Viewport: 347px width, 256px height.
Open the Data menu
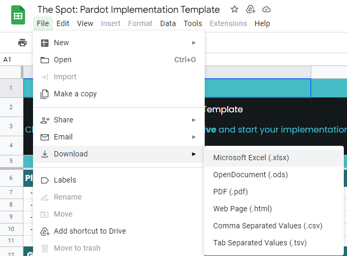pos(168,23)
